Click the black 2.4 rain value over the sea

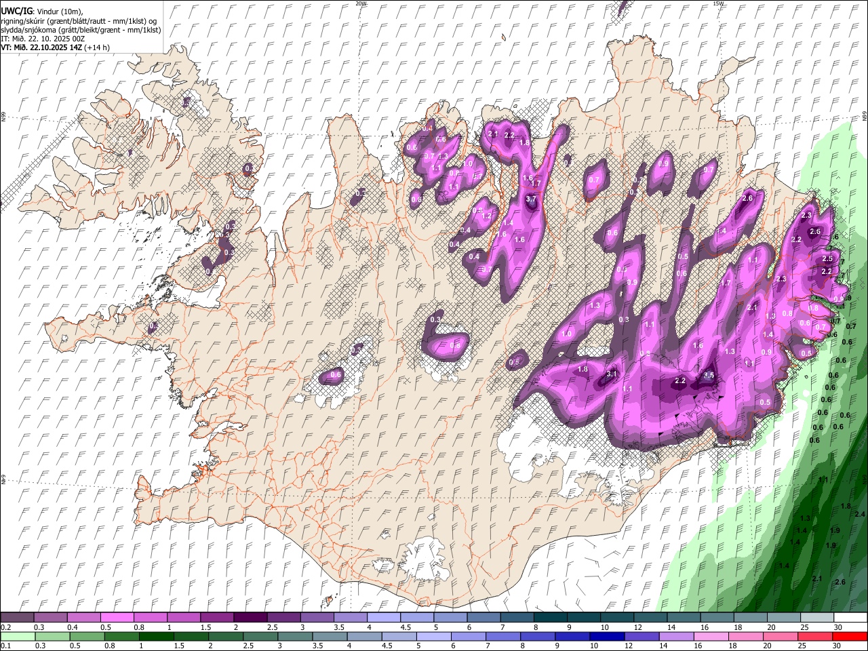pyautogui.click(x=860, y=515)
